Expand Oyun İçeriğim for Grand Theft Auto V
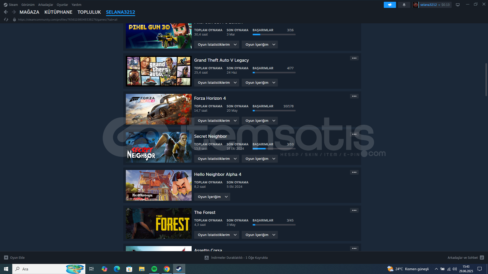 tap(260, 82)
